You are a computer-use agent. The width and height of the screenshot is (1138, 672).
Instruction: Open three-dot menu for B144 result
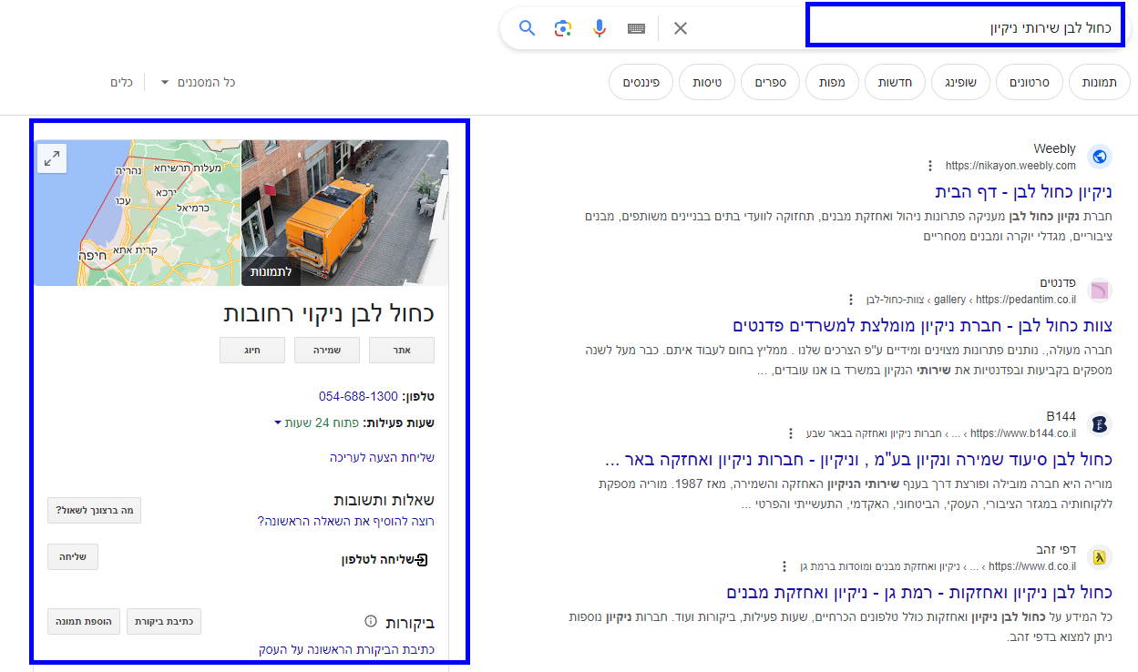[x=791, y=433]
